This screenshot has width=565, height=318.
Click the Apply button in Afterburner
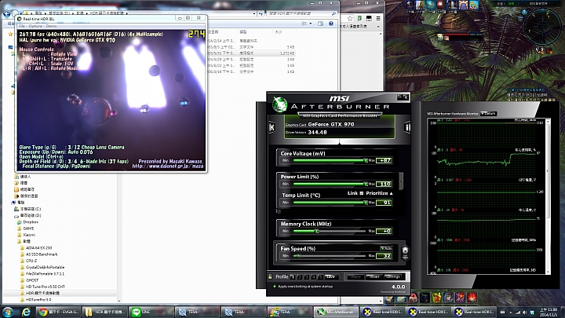click(355, 276)
